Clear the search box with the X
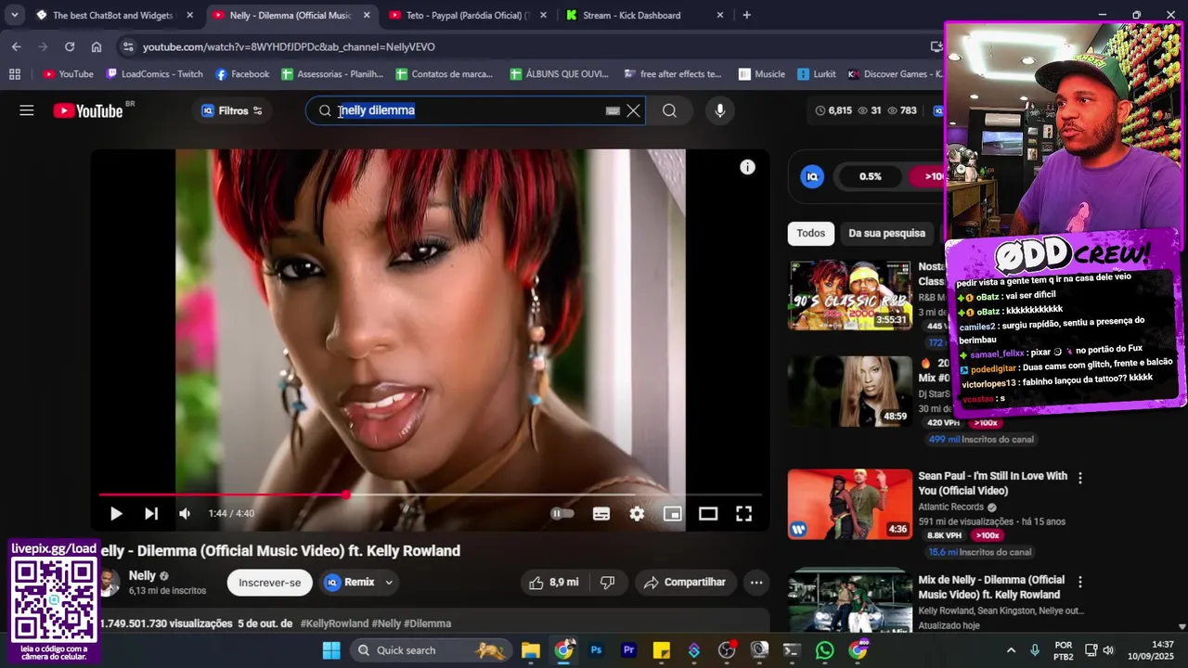The height and width of the screenshot is (668, 1188). point(633,110)
